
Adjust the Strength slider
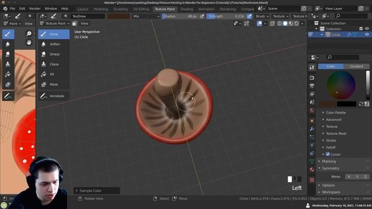coord(226,16)
